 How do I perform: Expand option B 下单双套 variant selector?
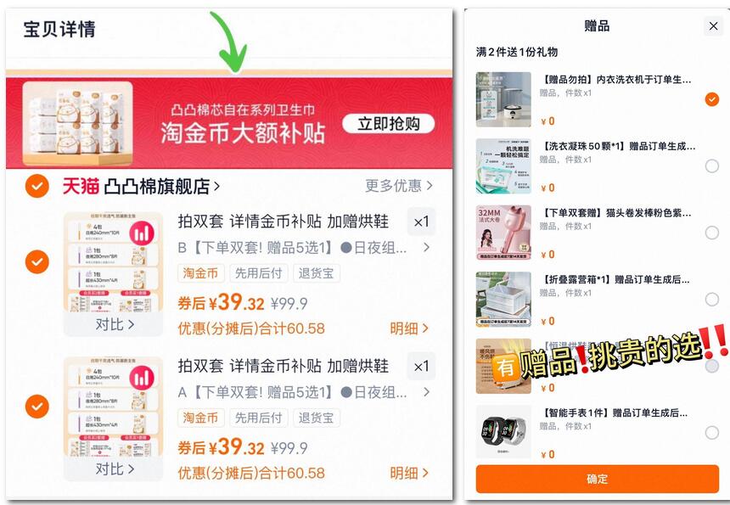coord(304,248)
